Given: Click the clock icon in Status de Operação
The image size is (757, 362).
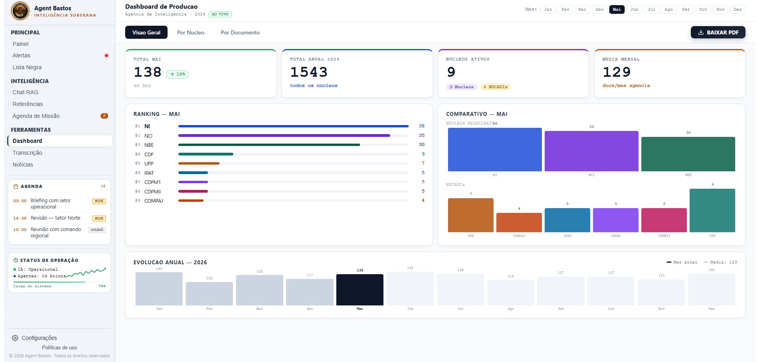Looking at the screenshot, I should (x=16, y=260).
